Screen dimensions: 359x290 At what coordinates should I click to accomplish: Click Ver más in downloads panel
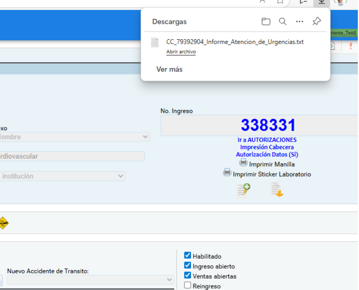tap(170, 69)
